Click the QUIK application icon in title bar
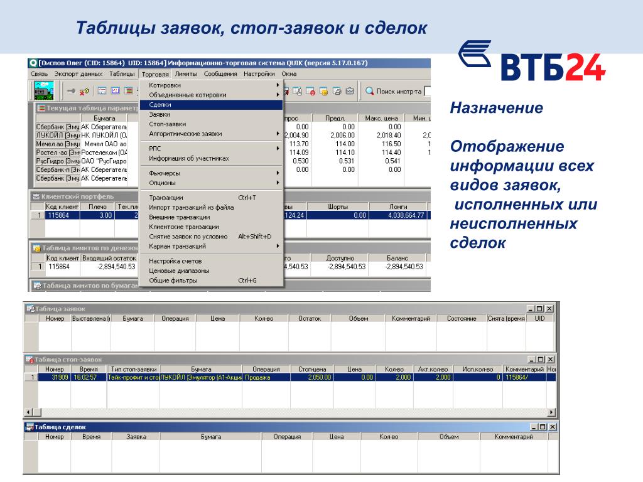This screenshot has width=643, height=482. [x=33, y=63]
